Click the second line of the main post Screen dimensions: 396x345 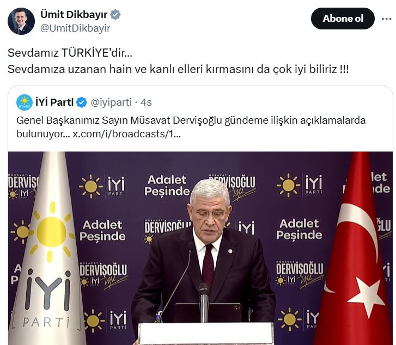[178, 69]
